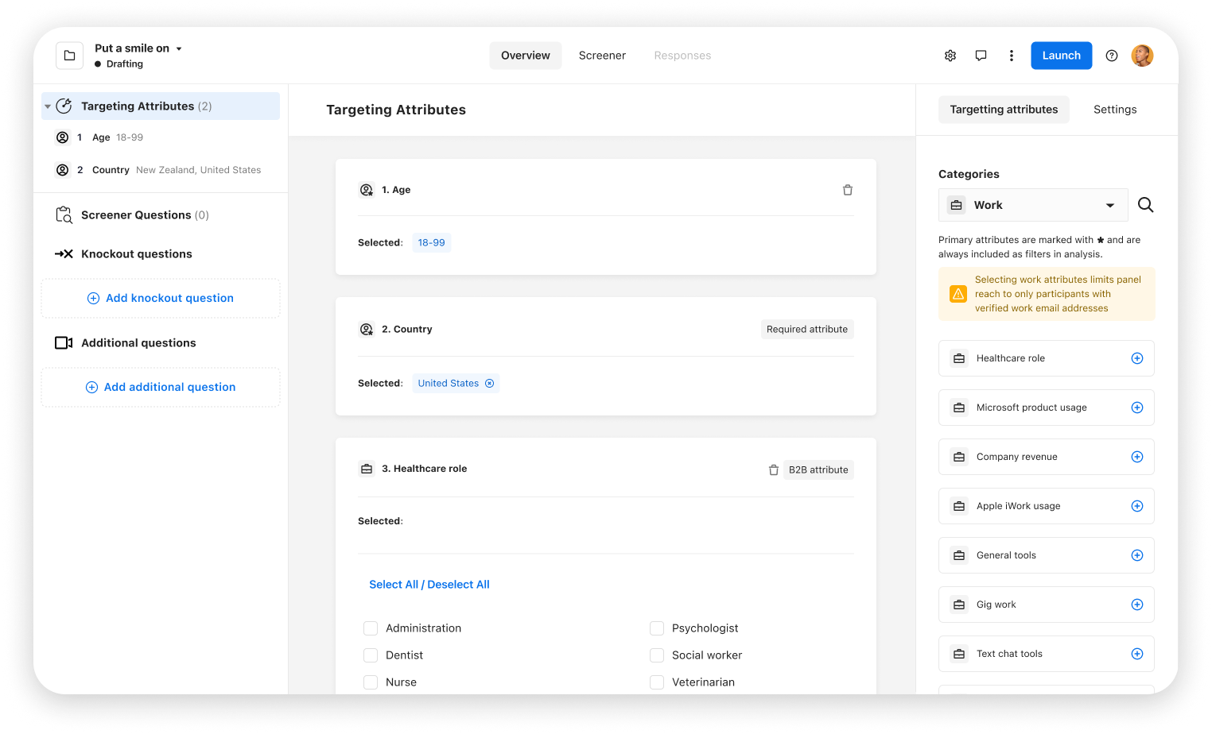This screenshot has width=1212, height=734.
Task: Switch to the Screener tab
Action: (x=602, y=55)
